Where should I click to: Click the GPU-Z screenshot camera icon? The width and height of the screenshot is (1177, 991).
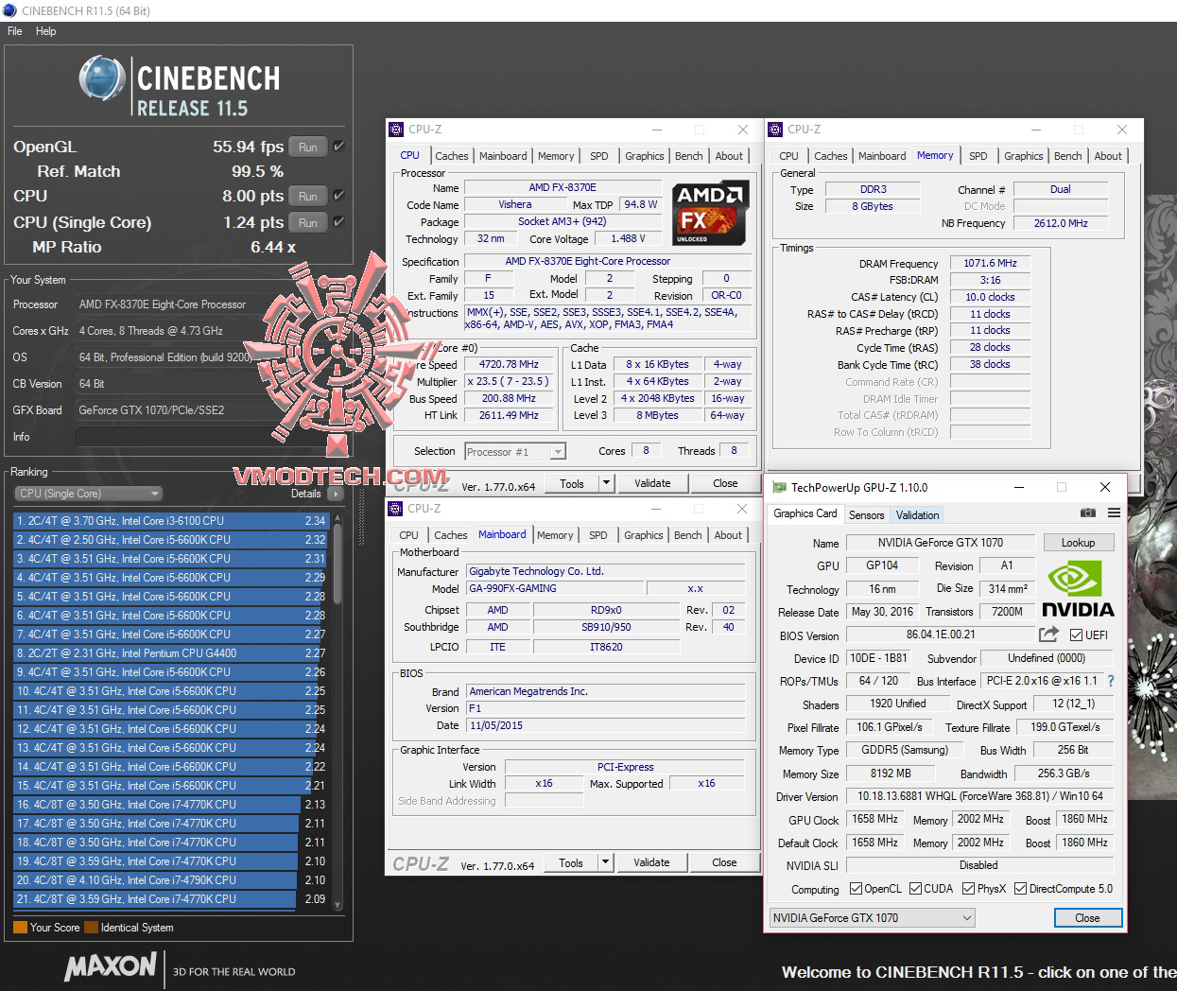pyautogui.click(x=1088, y=513)
